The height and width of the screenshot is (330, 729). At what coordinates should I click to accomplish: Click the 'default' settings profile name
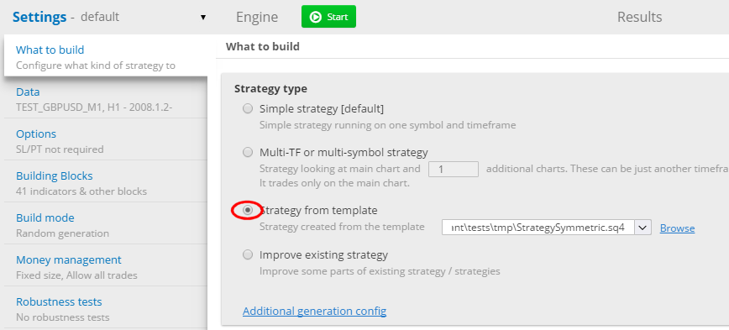click(100, 17)
